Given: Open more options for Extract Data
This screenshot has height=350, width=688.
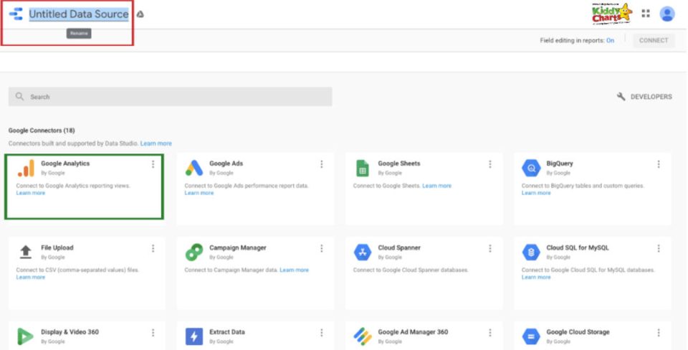Looking at the screenshot, I should 322,333.
